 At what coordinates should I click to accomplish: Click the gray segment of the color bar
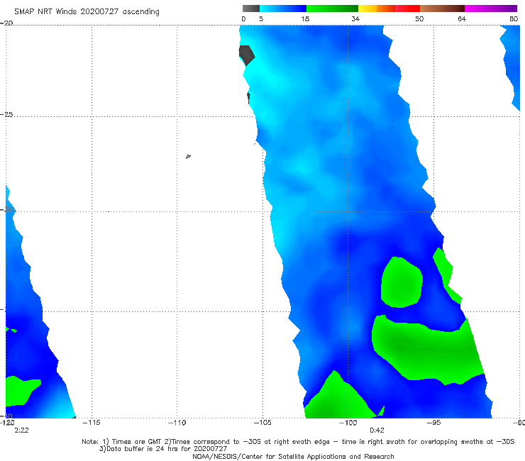[250, 9]
